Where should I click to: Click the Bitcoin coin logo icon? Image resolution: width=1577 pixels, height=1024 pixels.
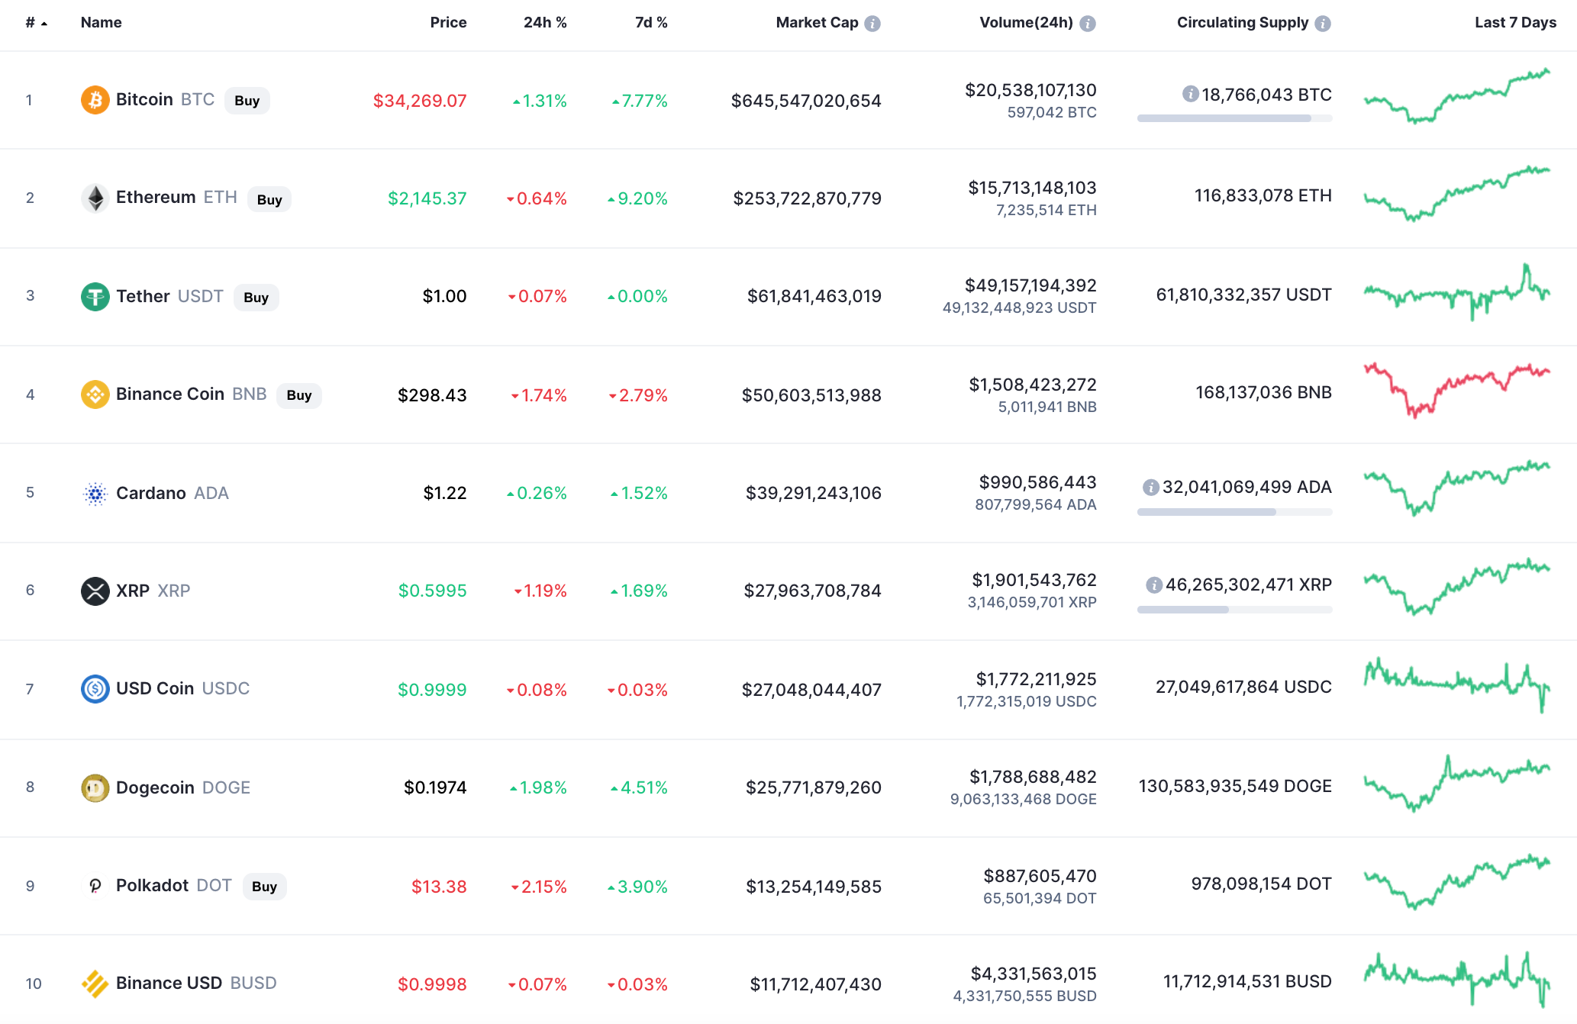point(95,100)
